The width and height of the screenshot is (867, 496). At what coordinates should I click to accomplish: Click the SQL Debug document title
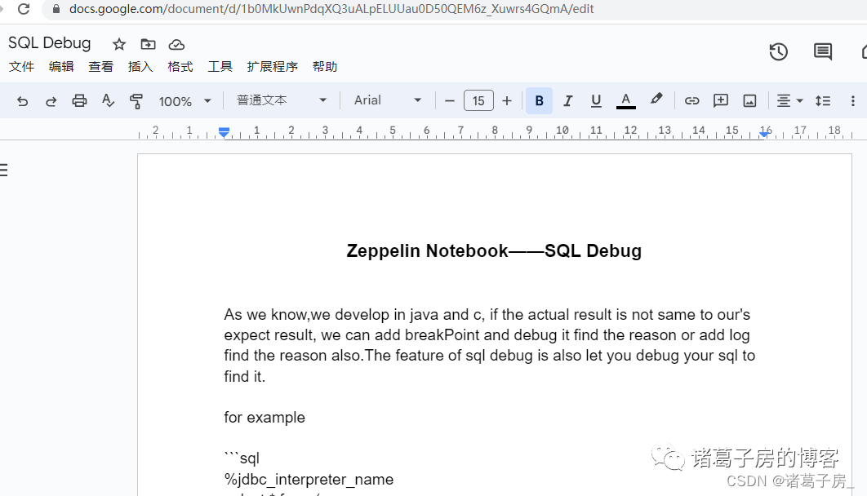point(49,43)
